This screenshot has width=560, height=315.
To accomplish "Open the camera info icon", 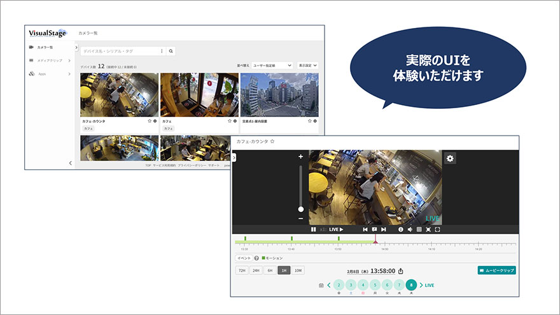I will click(x=401, y=229).
